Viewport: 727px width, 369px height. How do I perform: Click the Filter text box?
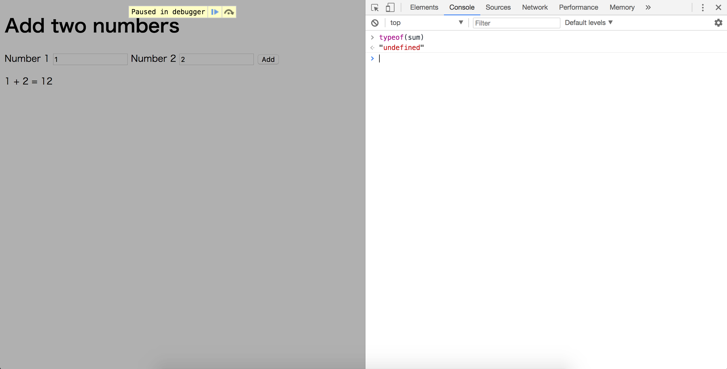[516, 23]
